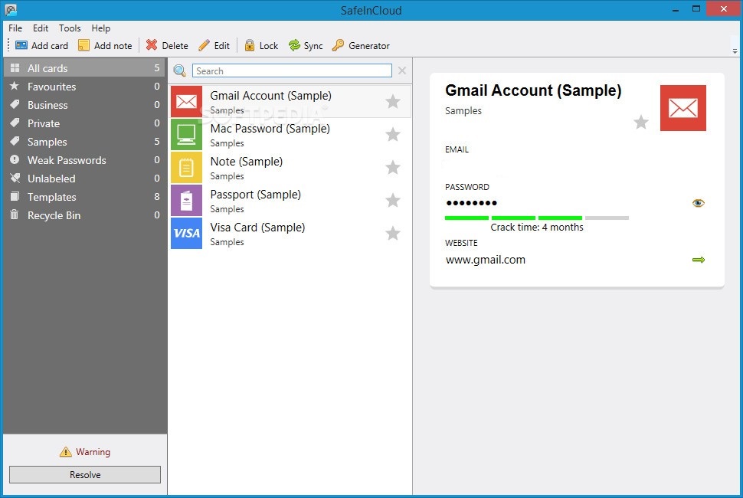Image resolution: width=743 pixels, height=498 pixels.
Task: Click Crack time: 4 months text
Action: 537,228
